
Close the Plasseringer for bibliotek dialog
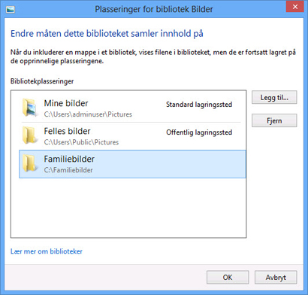pos(295,7)
